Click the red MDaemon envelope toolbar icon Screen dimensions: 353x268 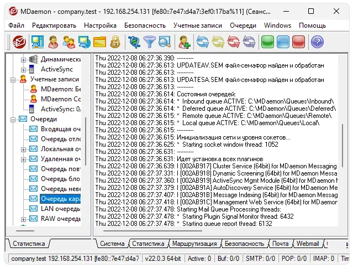click(x=19, y=42)
